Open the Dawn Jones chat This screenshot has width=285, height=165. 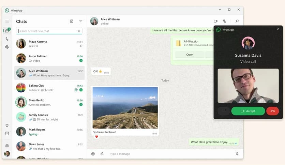click(x=49, y=147)
